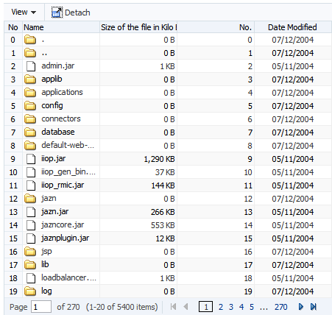The width and height of the screenshot is (332, 315).
Task: Jump to the last page arrow
Action: click(x=314, y=307)
